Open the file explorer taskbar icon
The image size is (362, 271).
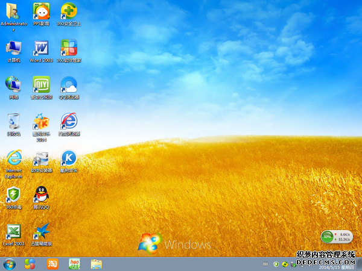(97, 264)
